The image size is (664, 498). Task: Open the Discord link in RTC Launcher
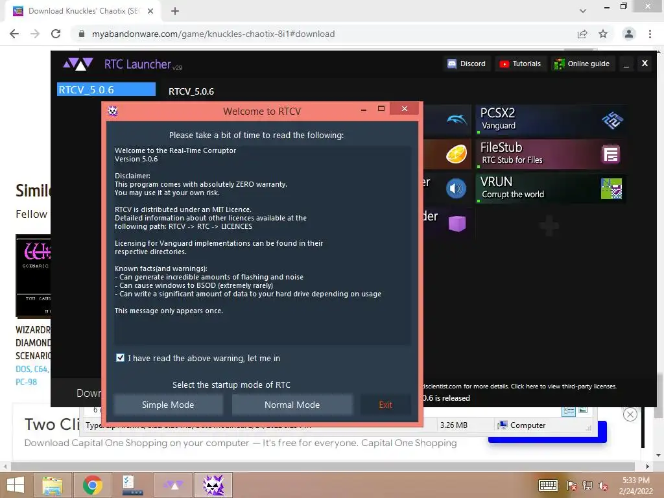click(x=467, y=64)
